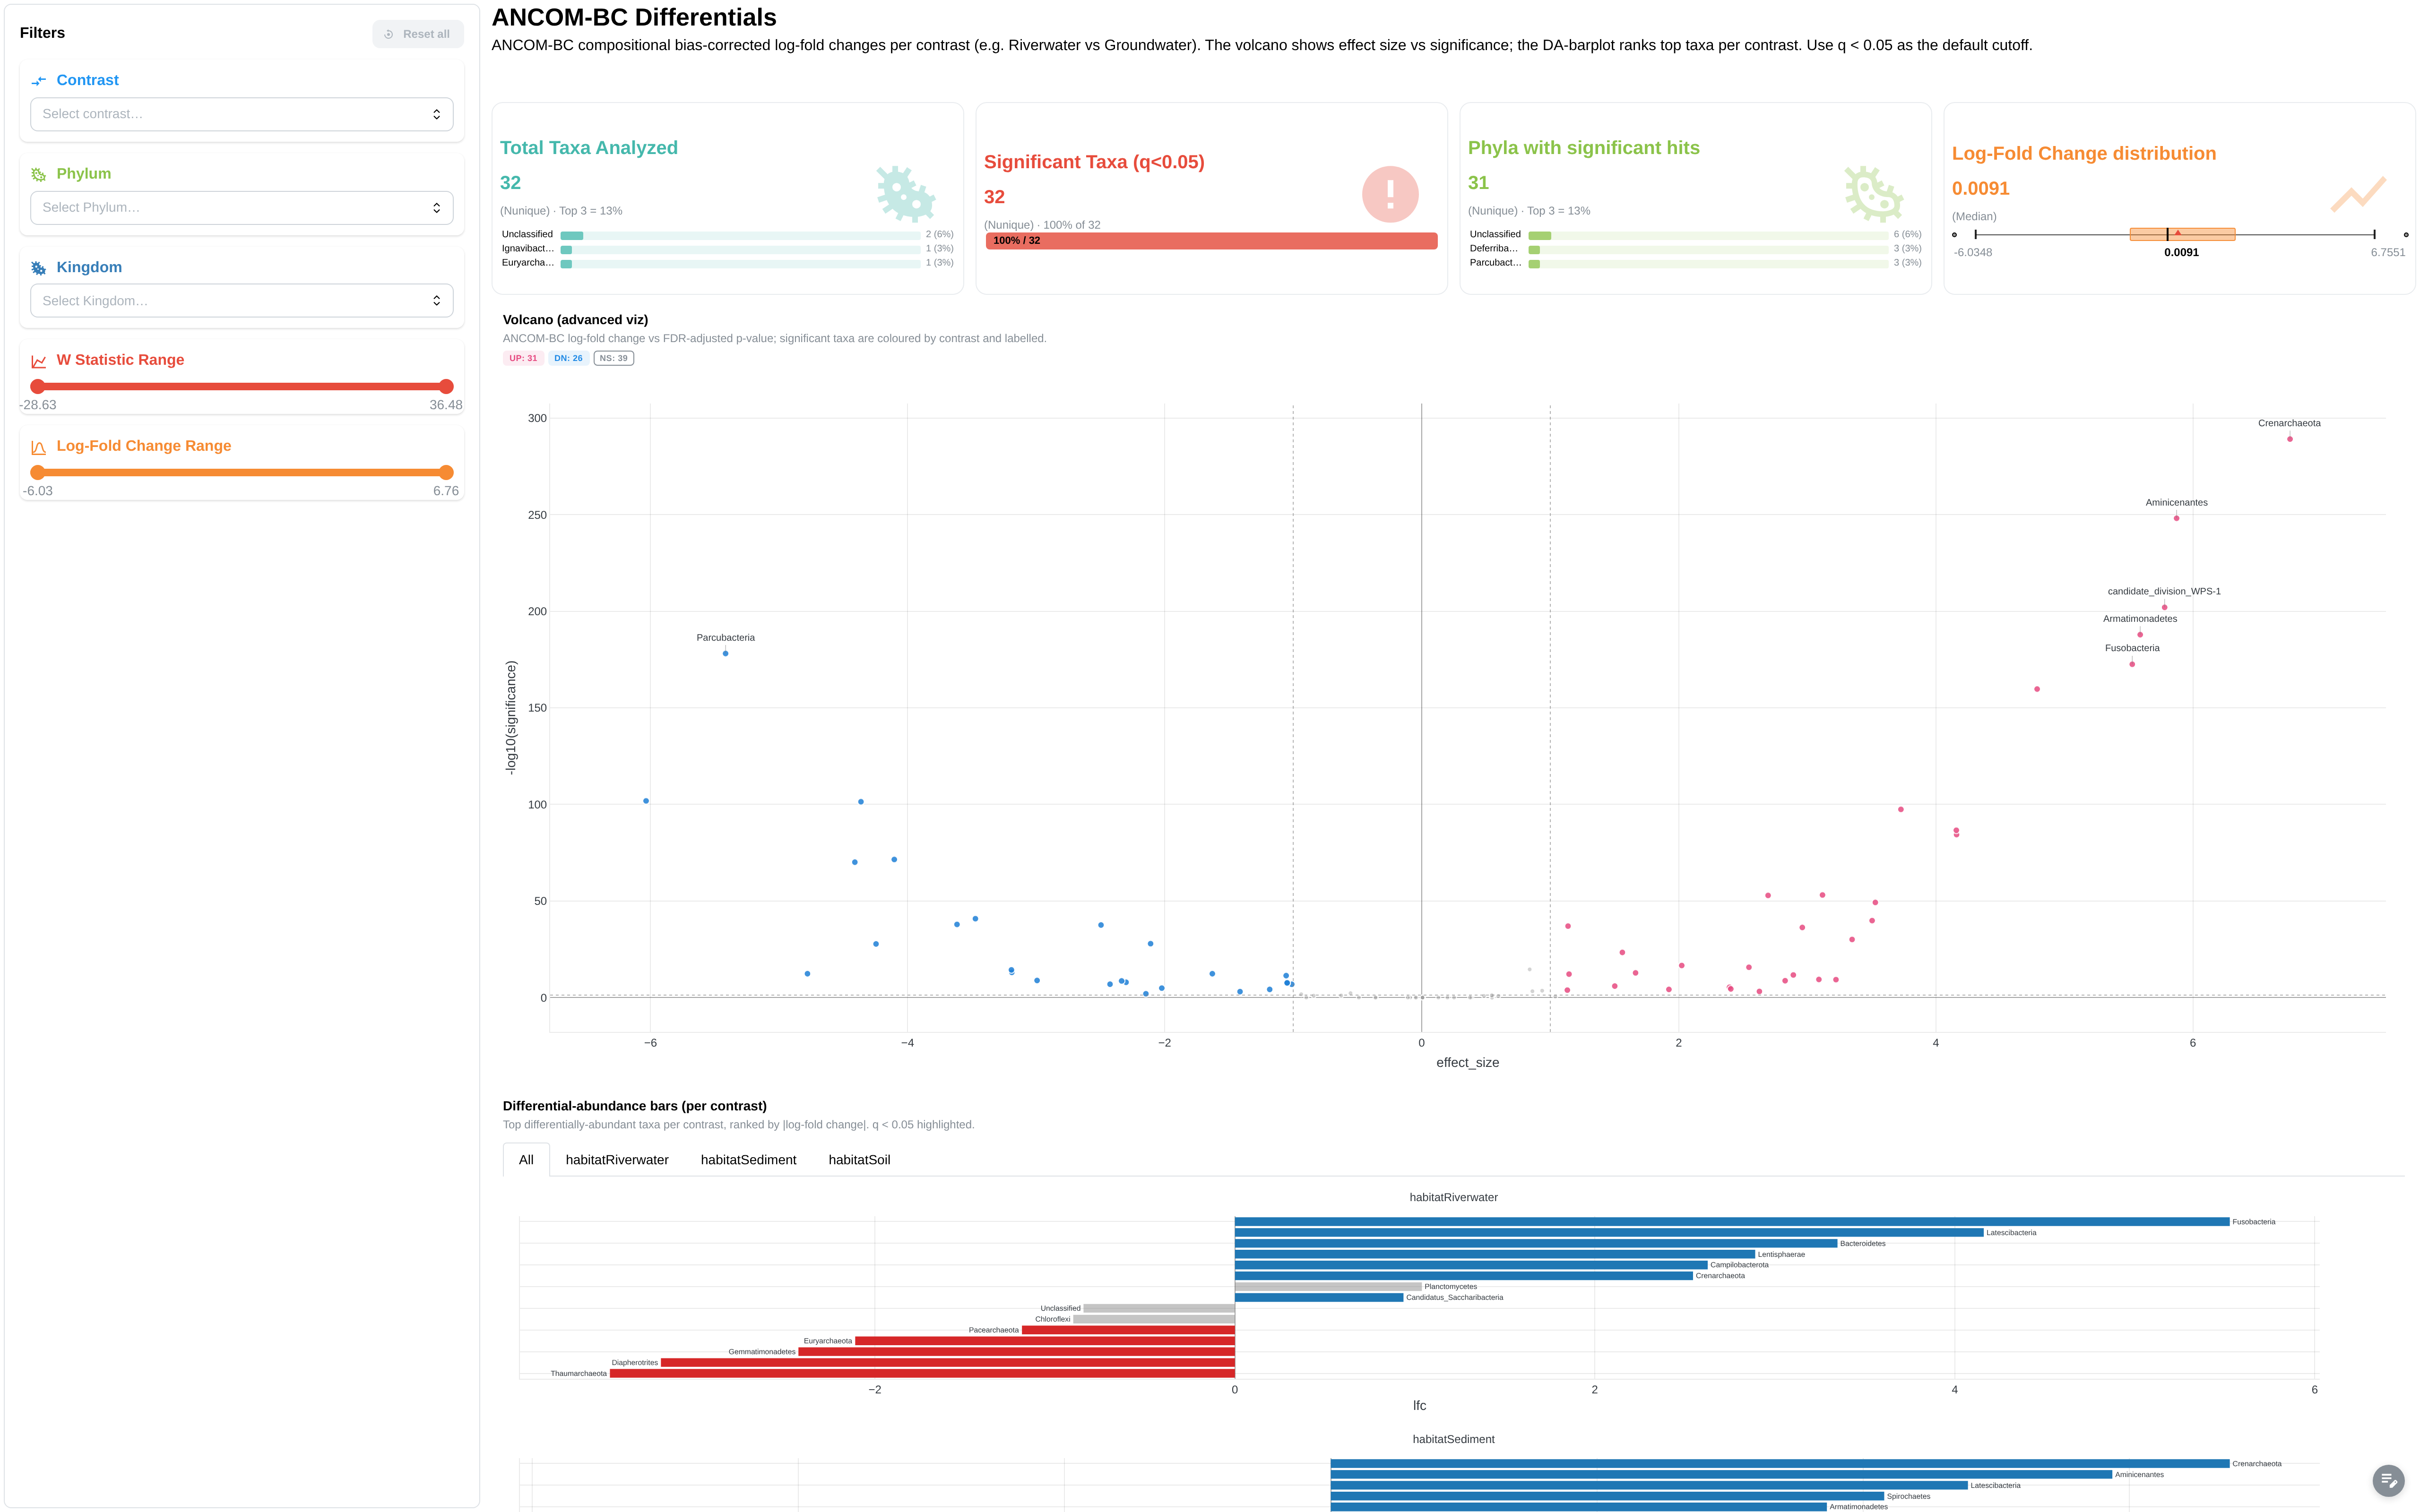Click Log-Fold Change Range right slider handle

tap(446, 472)
